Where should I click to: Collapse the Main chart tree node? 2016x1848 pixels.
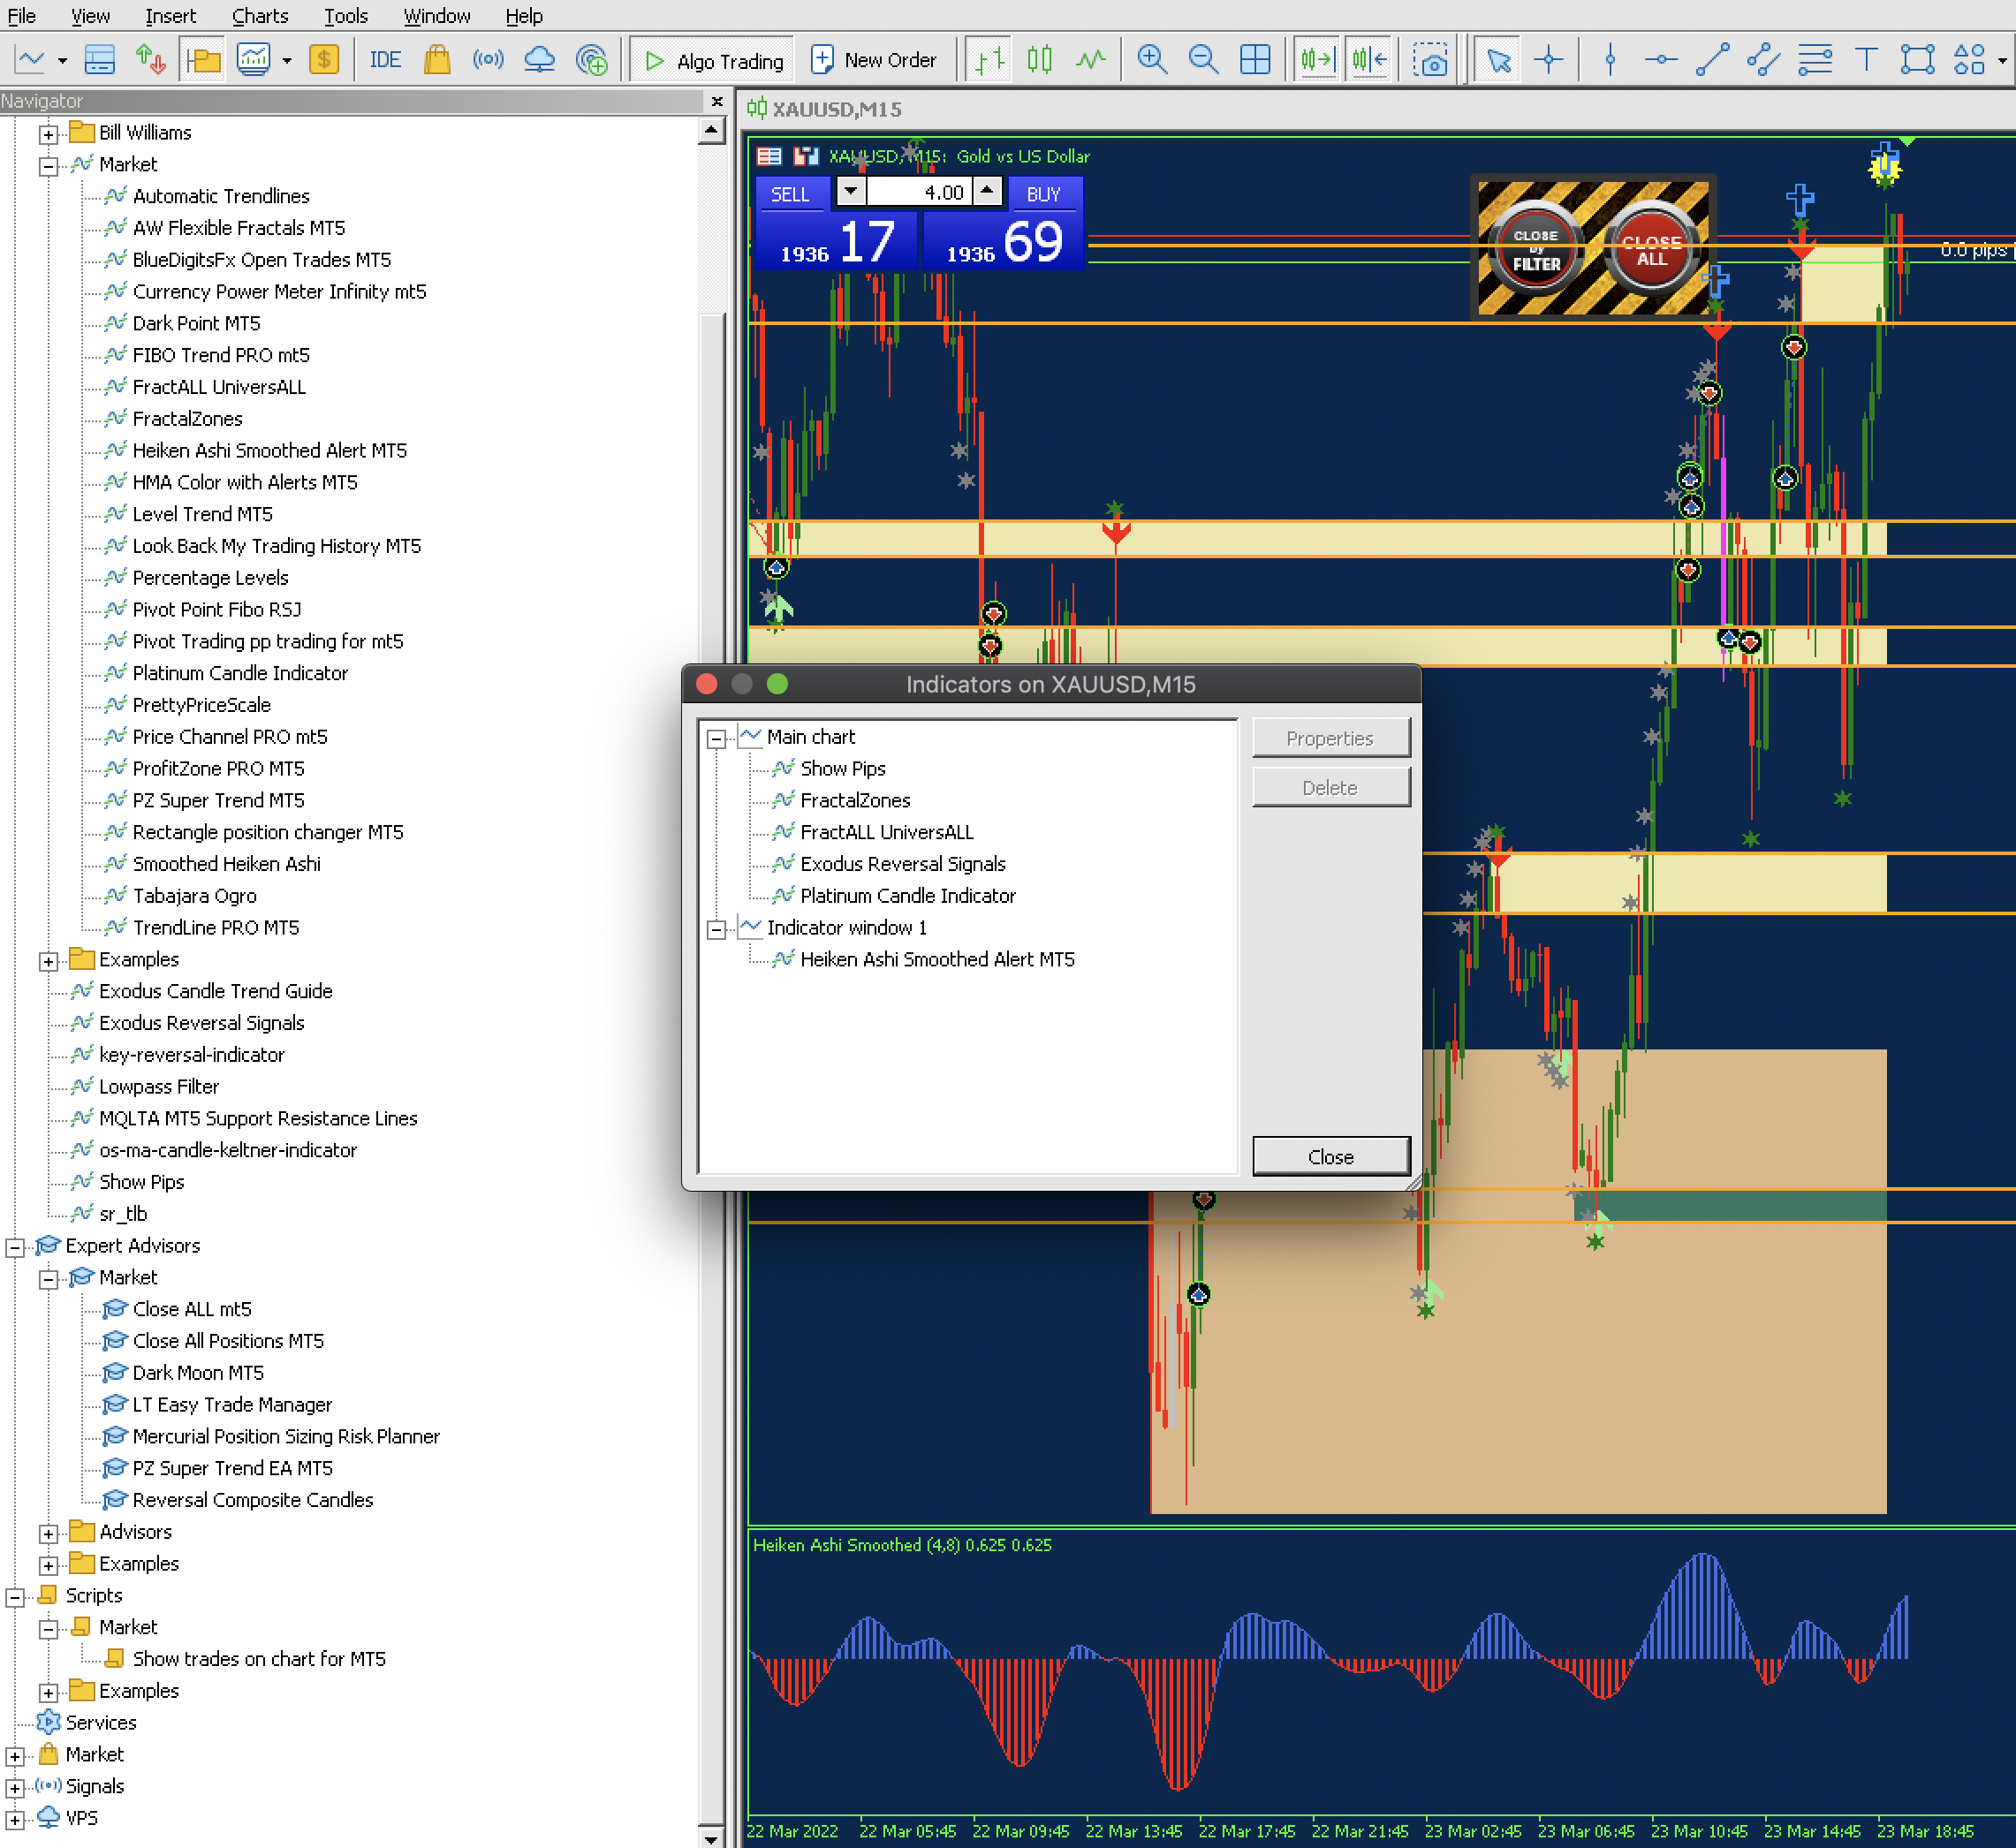click(x=716, y=739)
